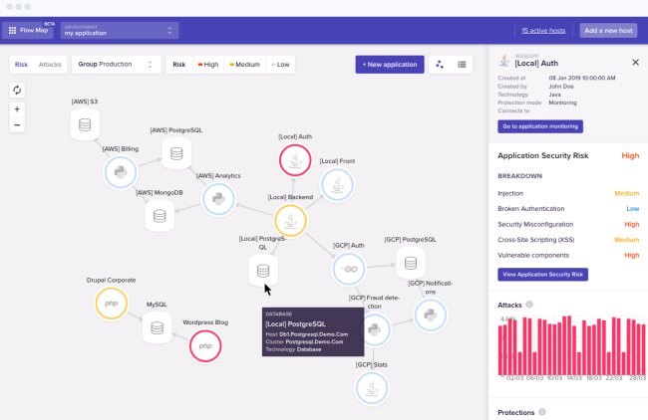Viewport: 648px width, 420px height.
Task: Toggle the High risk filter
Action: point(208,65)
